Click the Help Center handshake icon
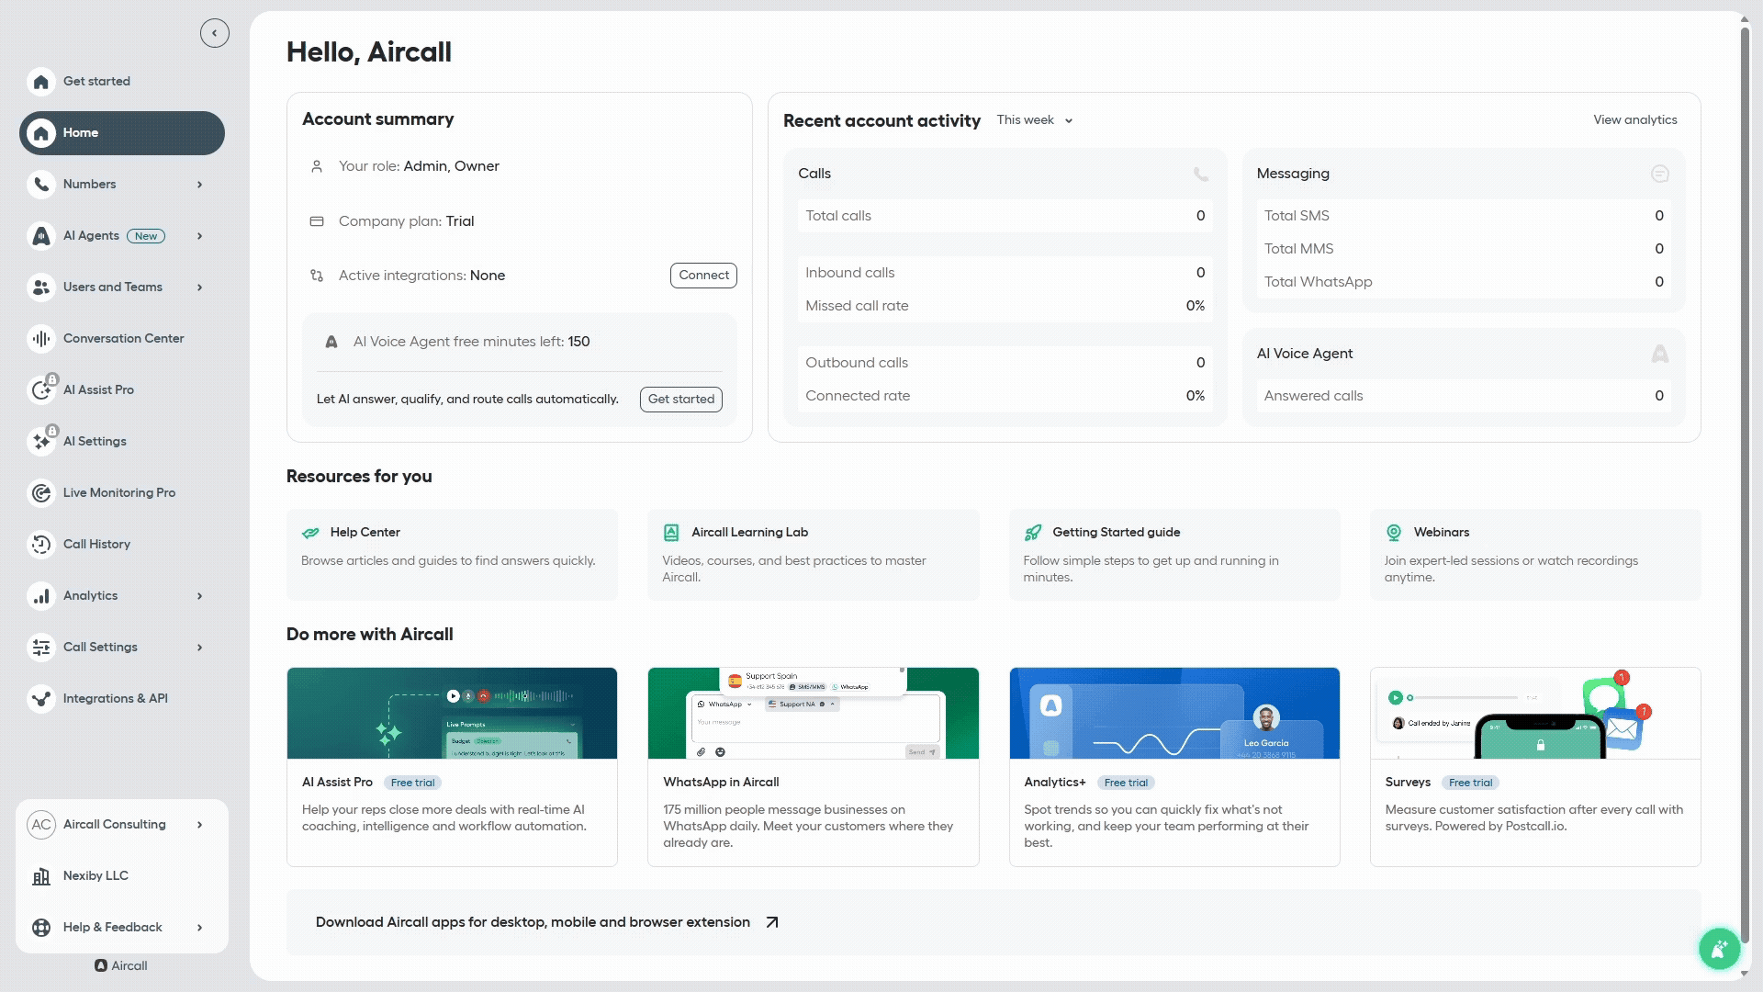Image resolution: width=1763 pixels, height=992 pixels. 310,533
